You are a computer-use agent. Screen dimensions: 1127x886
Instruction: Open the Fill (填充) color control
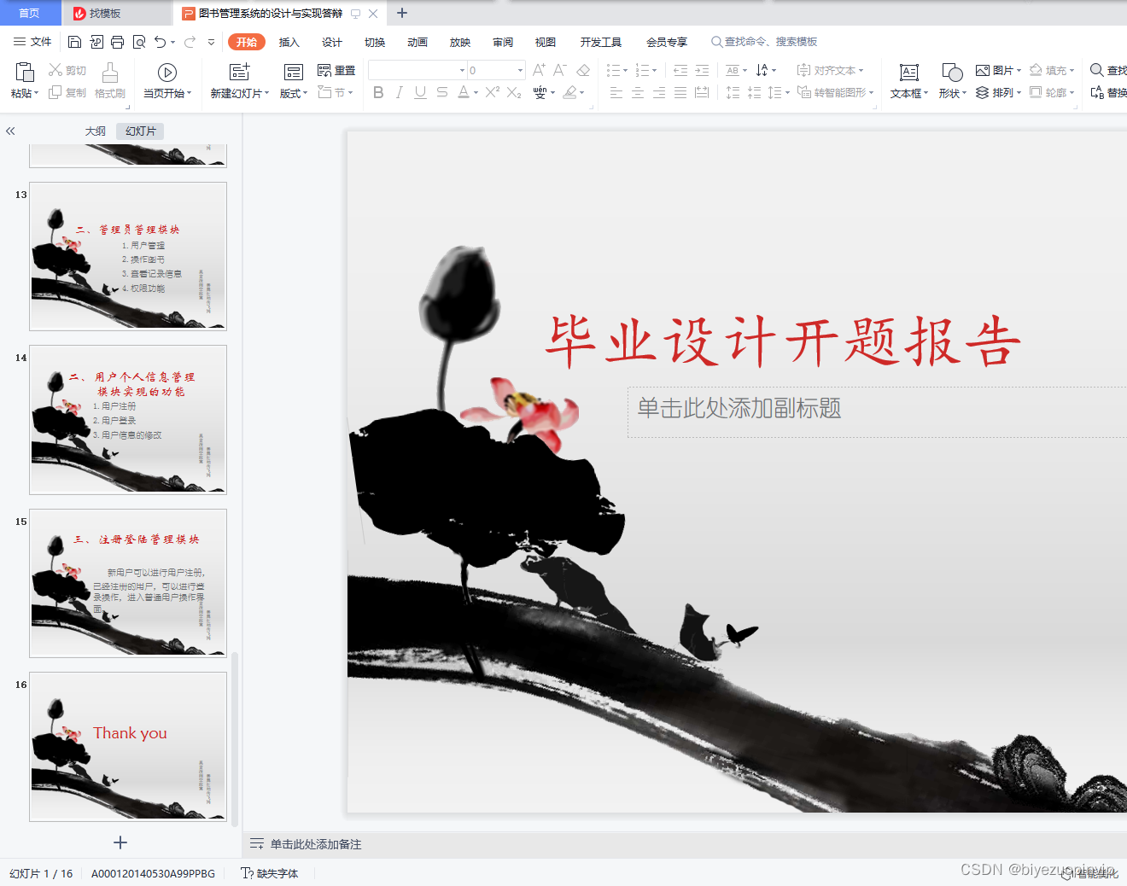click(1051, 71)
